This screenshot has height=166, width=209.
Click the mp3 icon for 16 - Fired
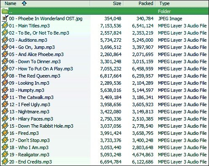(x=5, y=133)
